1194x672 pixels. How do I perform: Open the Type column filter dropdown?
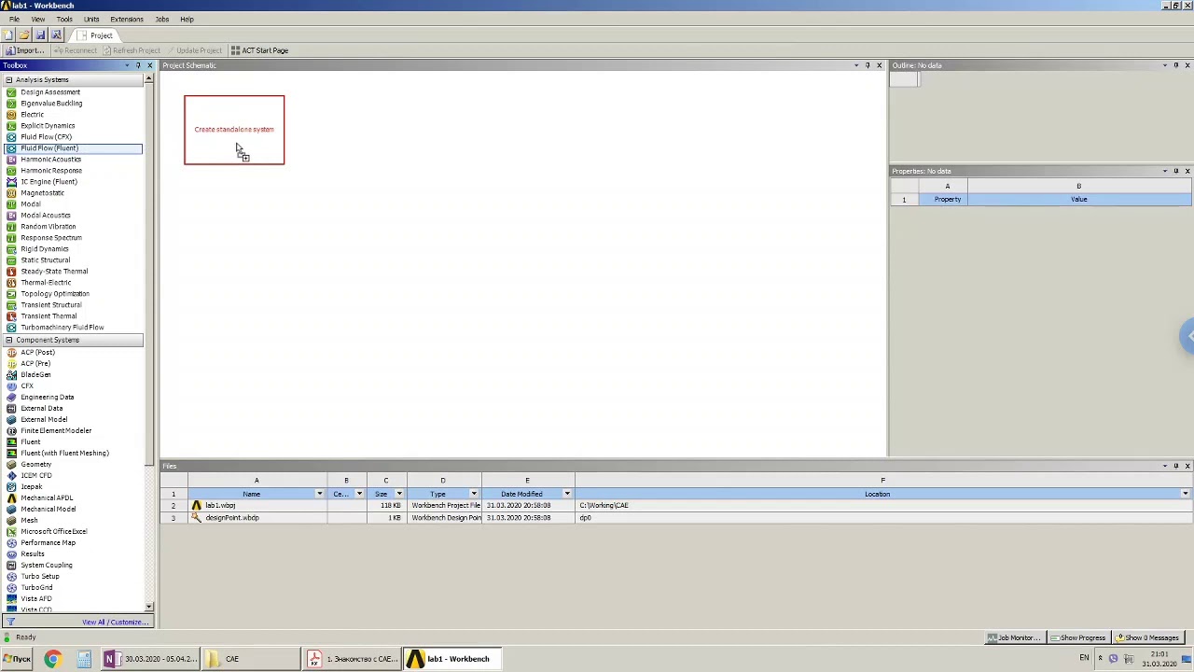[474, 494]
